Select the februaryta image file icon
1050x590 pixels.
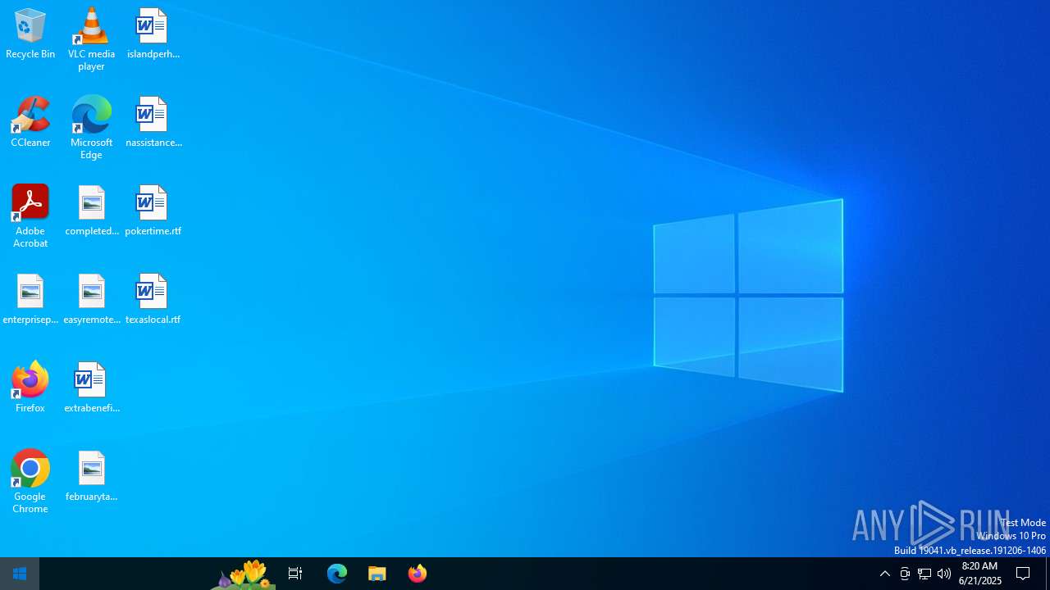91,476
